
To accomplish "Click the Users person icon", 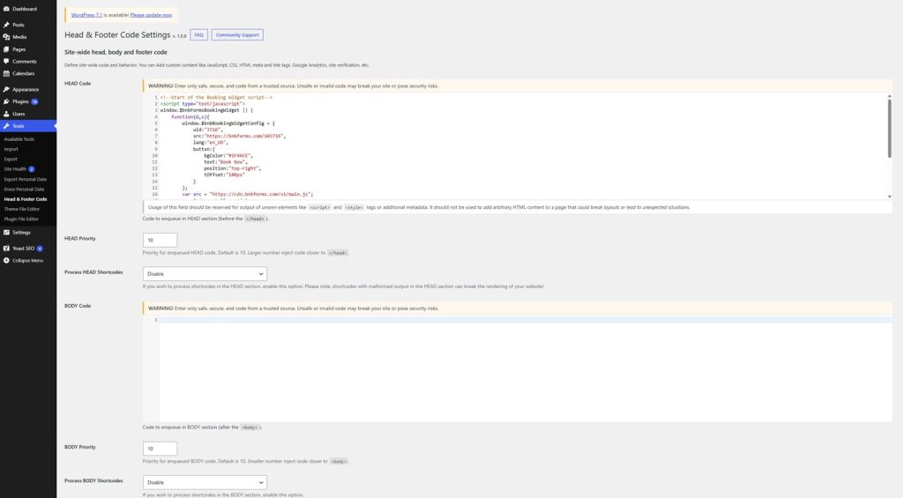I will (6, 114).
